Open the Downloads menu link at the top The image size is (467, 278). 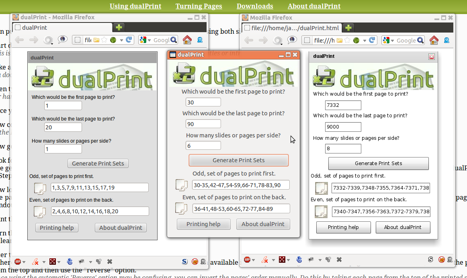coord(255,6)
